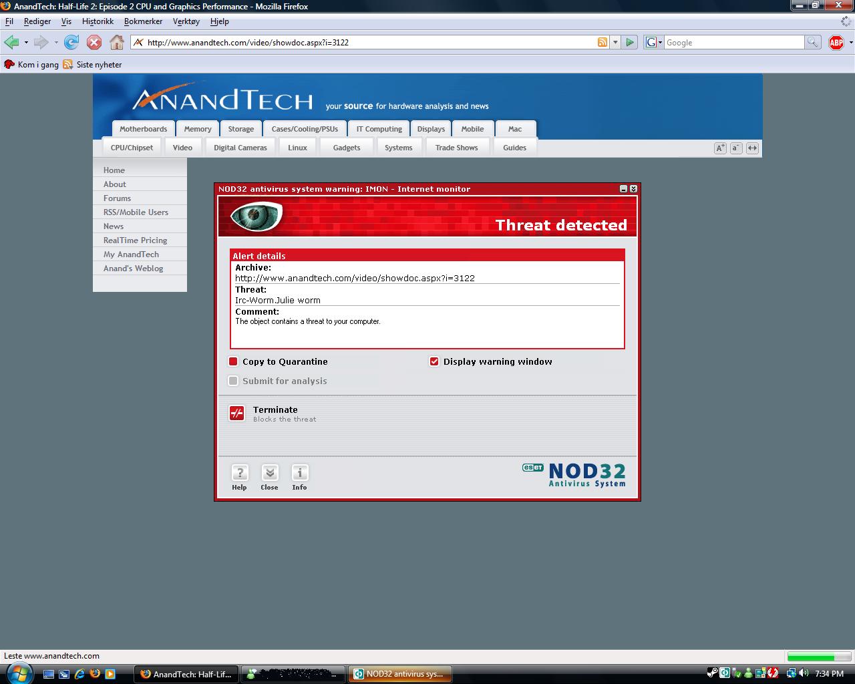The width and height of the screenshot is (855, 684).
Task: Toggle page width with the double-arrow icon
Action: (752, 148)
